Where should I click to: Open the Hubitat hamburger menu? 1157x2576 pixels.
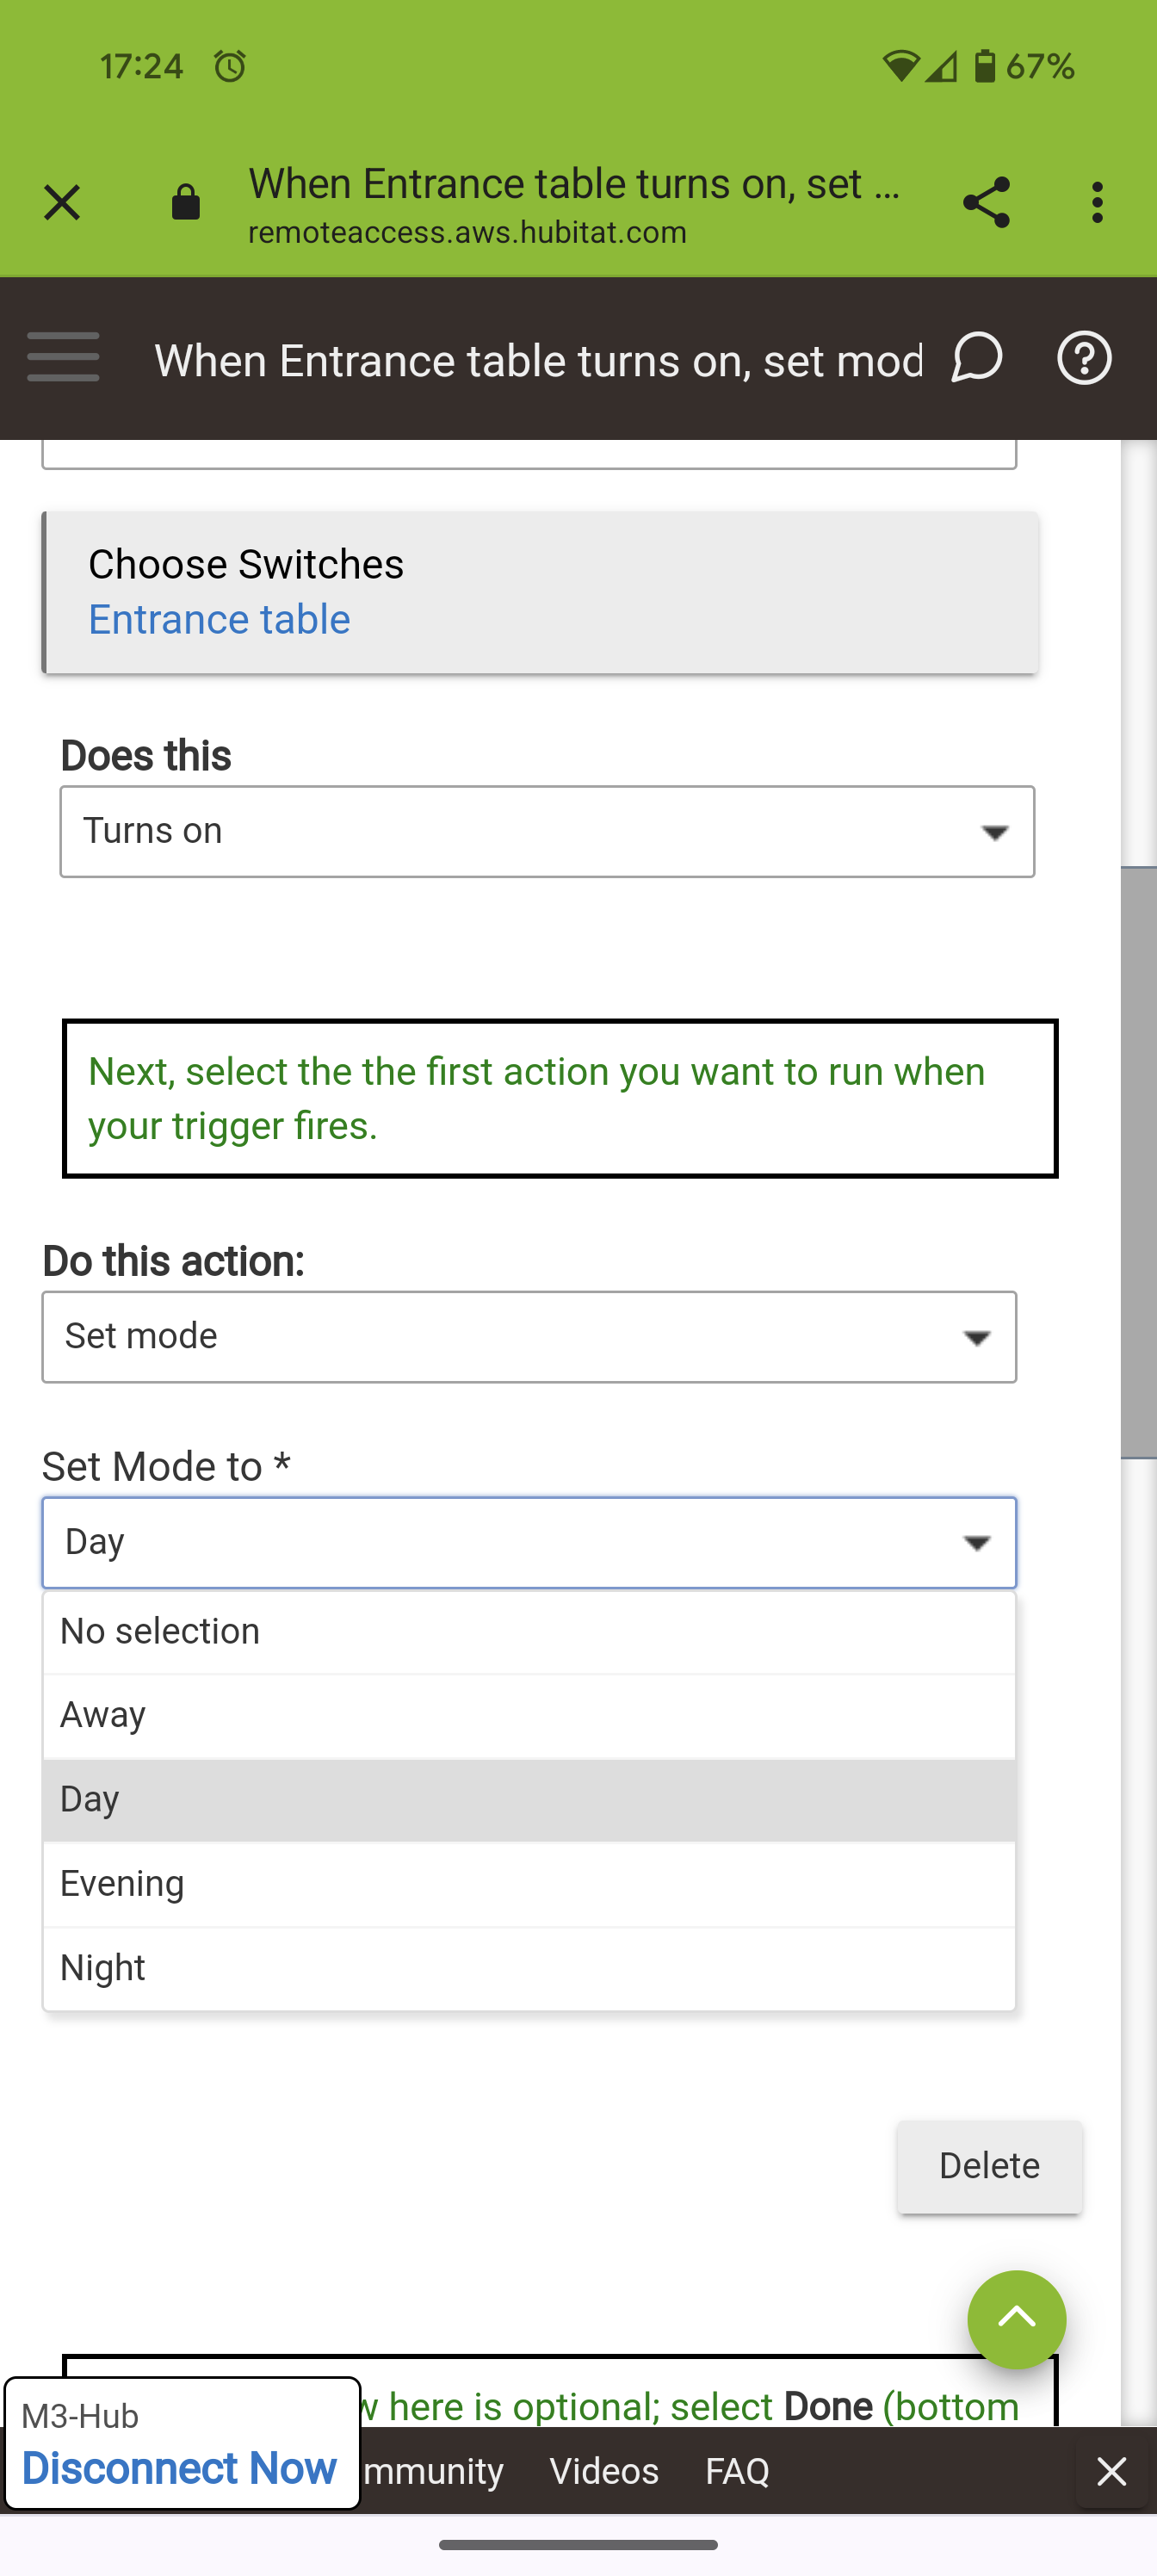pos(63,358)
